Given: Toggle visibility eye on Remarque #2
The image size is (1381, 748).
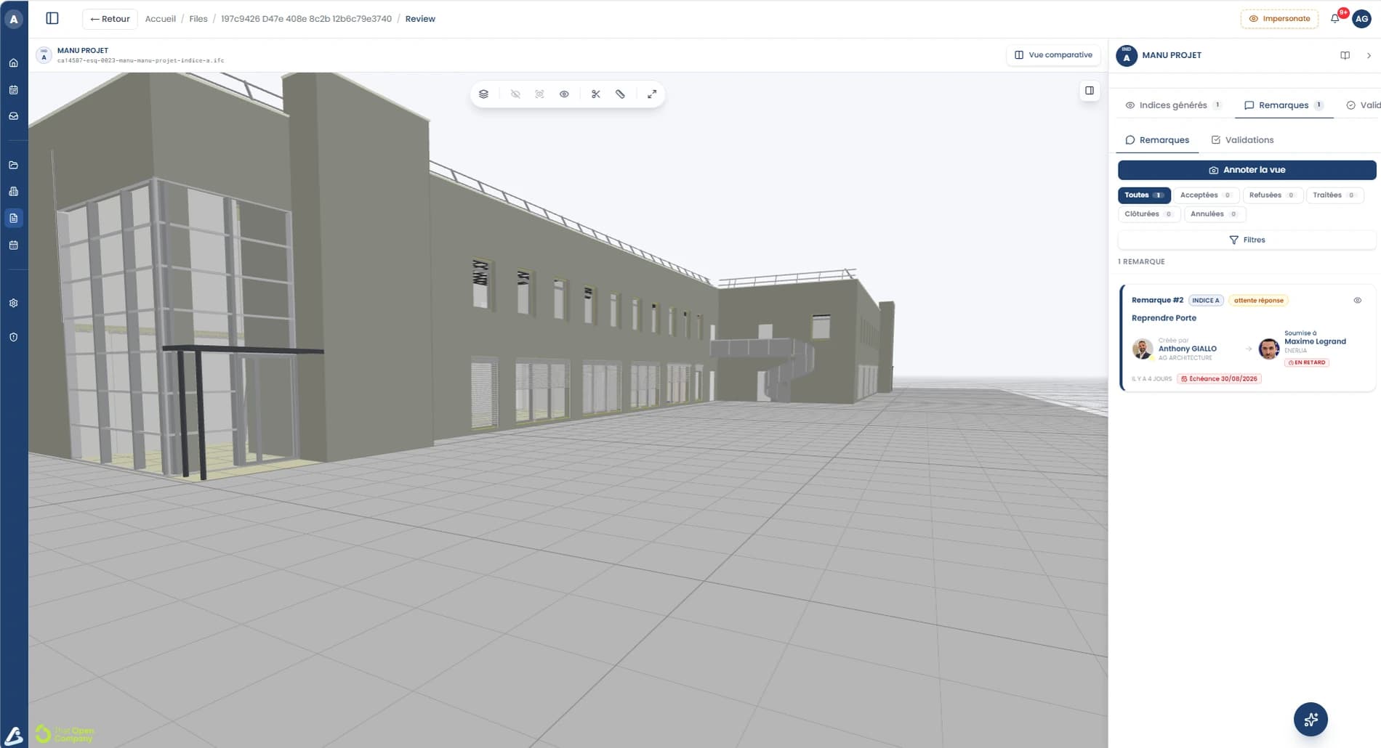Looking at the screenshot, I should [x=1357, y=300].
